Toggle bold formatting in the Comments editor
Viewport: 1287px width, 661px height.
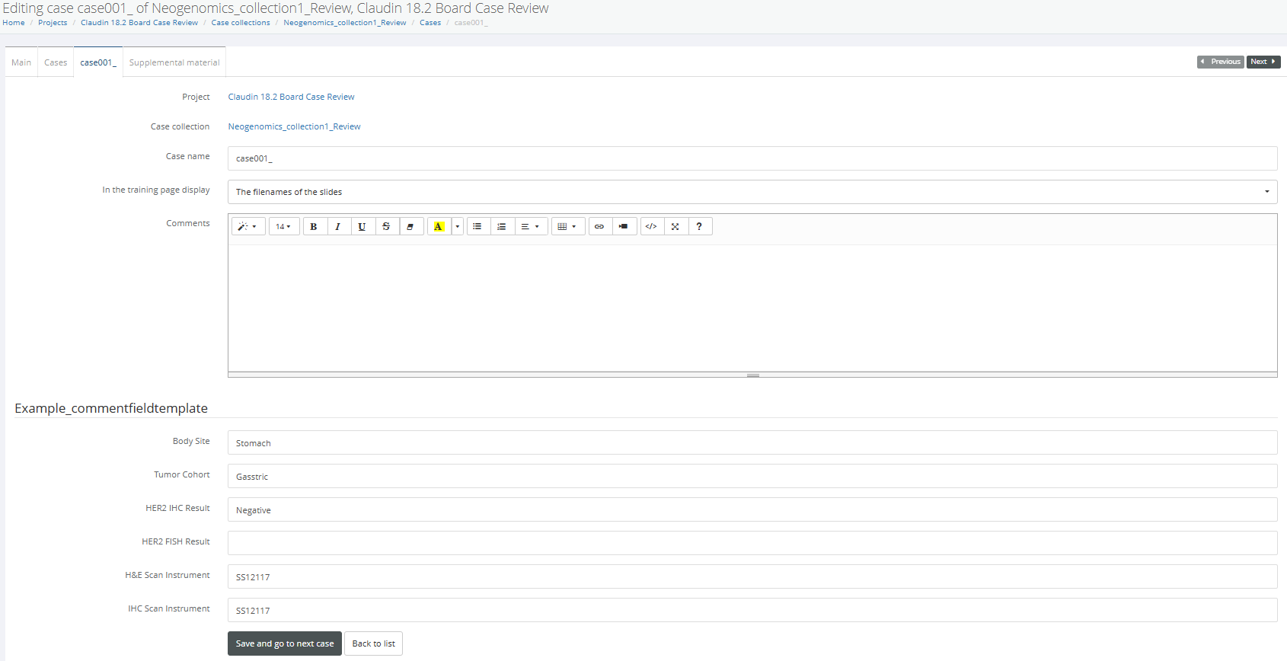314,226
